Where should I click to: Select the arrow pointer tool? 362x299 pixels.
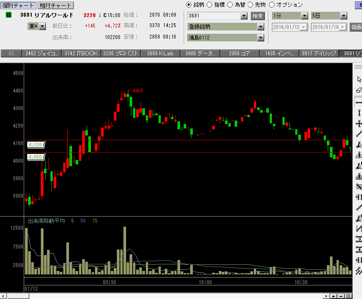point(359,79)
